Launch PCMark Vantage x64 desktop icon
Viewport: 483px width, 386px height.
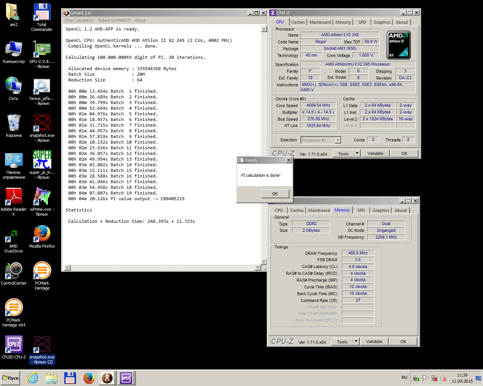click(14, 313)
